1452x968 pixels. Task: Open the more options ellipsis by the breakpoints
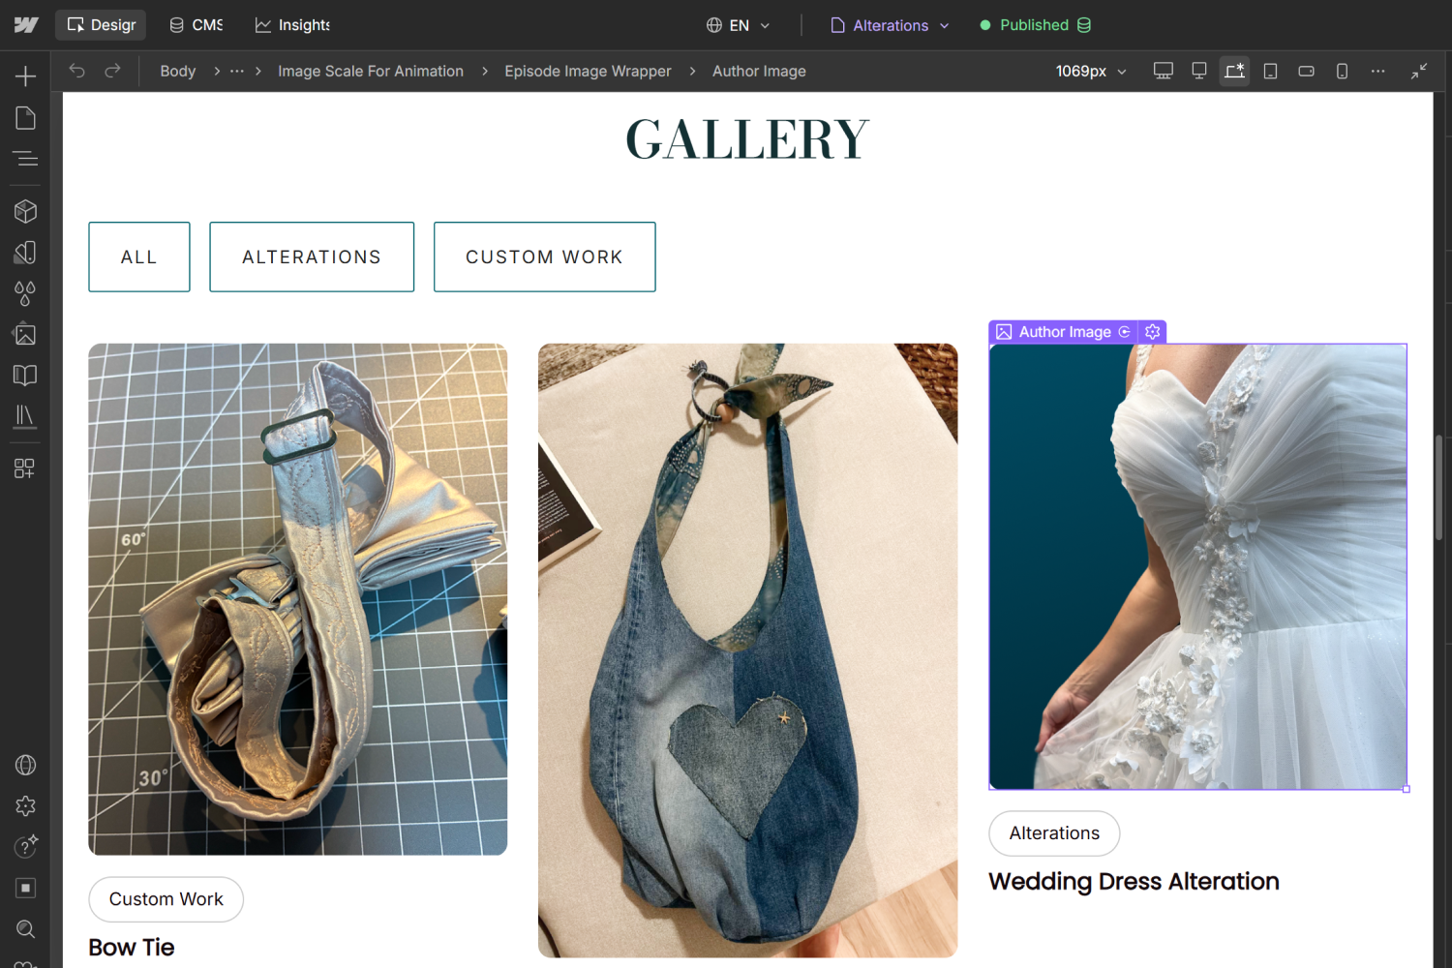click(1377, 71)
